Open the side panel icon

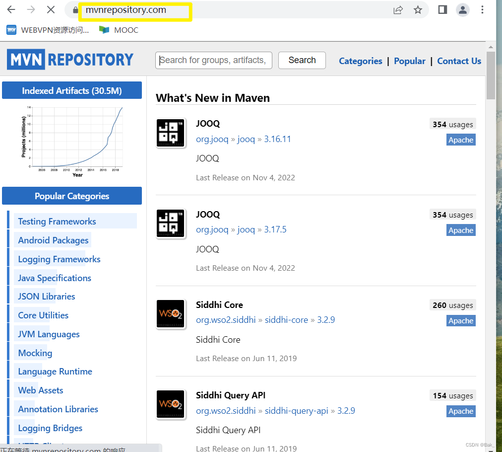(x=443, y=9)
